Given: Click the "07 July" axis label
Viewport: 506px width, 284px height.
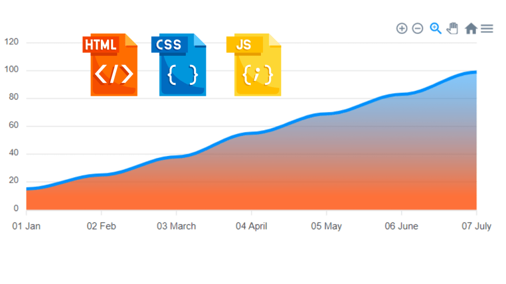Looking at the screenshot, I should (477, 226).
